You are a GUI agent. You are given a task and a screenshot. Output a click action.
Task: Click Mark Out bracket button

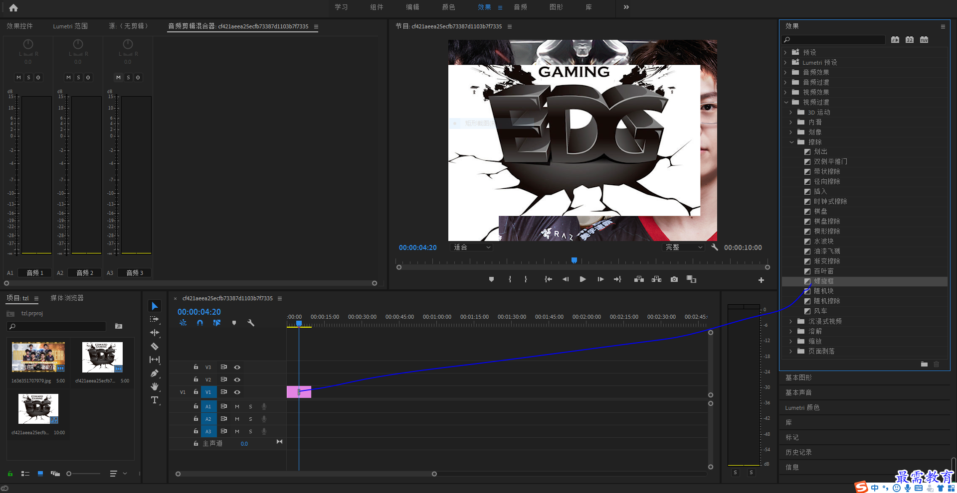pos(526,279)
